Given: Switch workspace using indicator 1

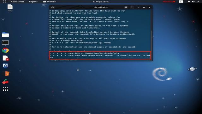Looking at the screenshot, I should [181, 2].
